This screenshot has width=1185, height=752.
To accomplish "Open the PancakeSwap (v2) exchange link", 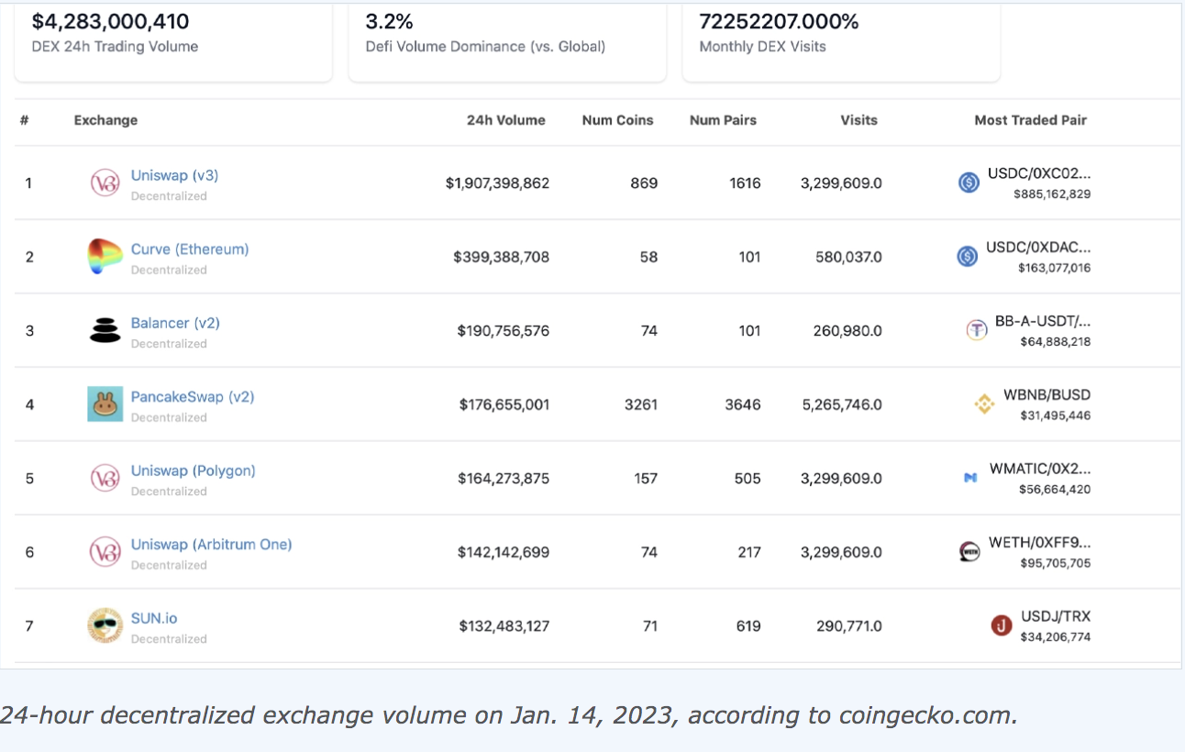I will (x=193, y=397).
